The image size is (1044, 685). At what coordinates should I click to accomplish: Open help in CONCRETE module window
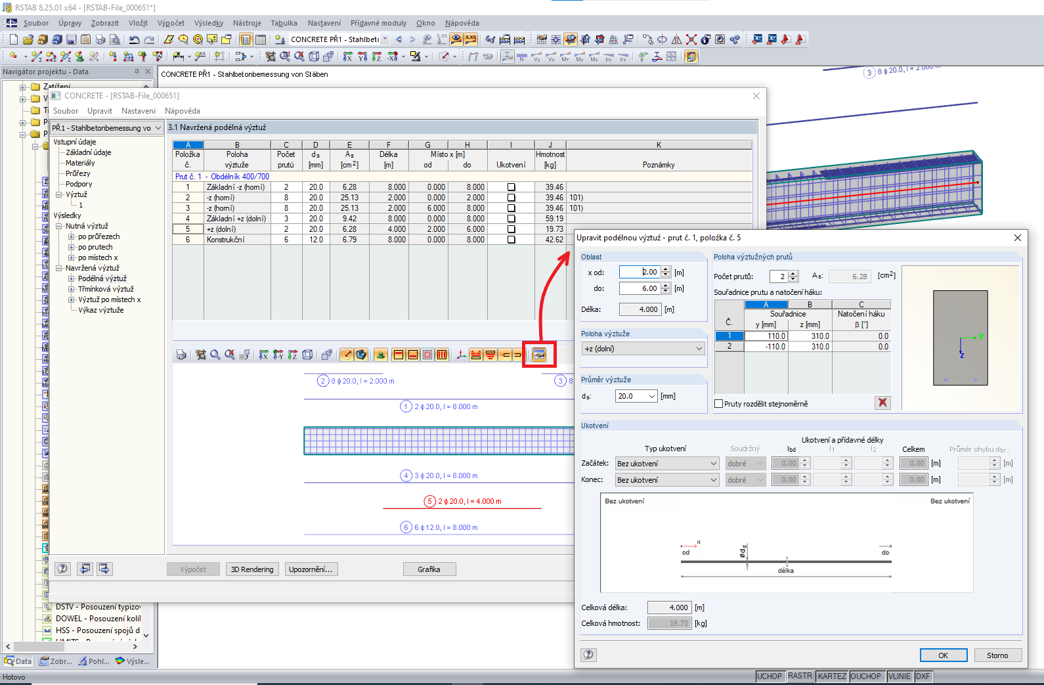tap(62, 569)
